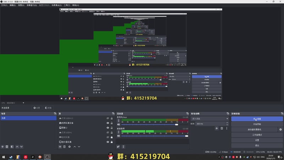Select the 场景 scene item
The image size is (284, 160).
[x=28, y=118]
